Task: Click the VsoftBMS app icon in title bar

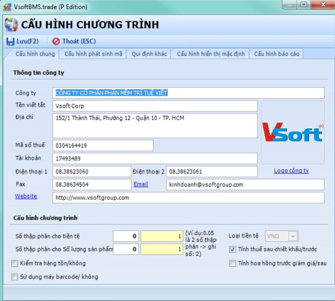Action: pos(7,7)
